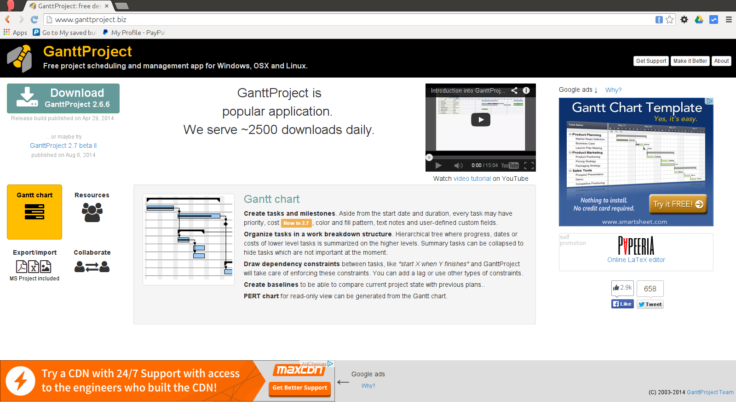Play the introduction video center button

[x=481, y=120]
